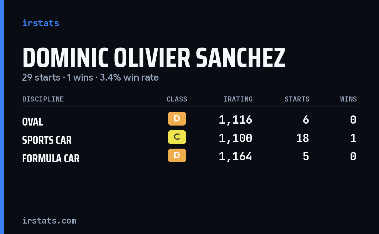
Task: Click the summary line with 3.4% win rate
Action: click(x=90, y=77)
